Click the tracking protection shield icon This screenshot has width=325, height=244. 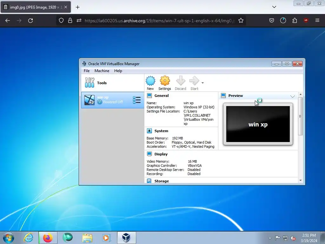(x=61, y=21)
